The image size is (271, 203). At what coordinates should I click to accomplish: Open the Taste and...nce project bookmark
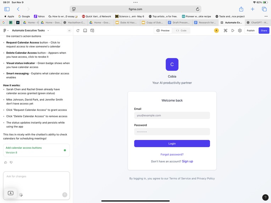point(230,16)
